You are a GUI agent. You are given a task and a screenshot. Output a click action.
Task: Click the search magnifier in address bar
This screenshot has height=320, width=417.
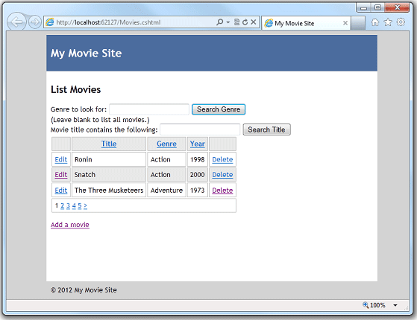(x=219, y=22)
